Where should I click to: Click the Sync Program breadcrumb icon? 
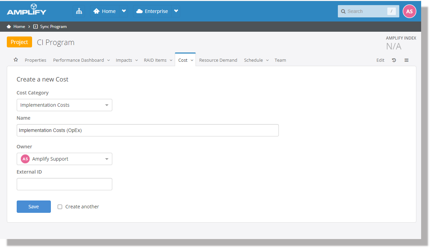pyautogui.click(x=35, y=27)
